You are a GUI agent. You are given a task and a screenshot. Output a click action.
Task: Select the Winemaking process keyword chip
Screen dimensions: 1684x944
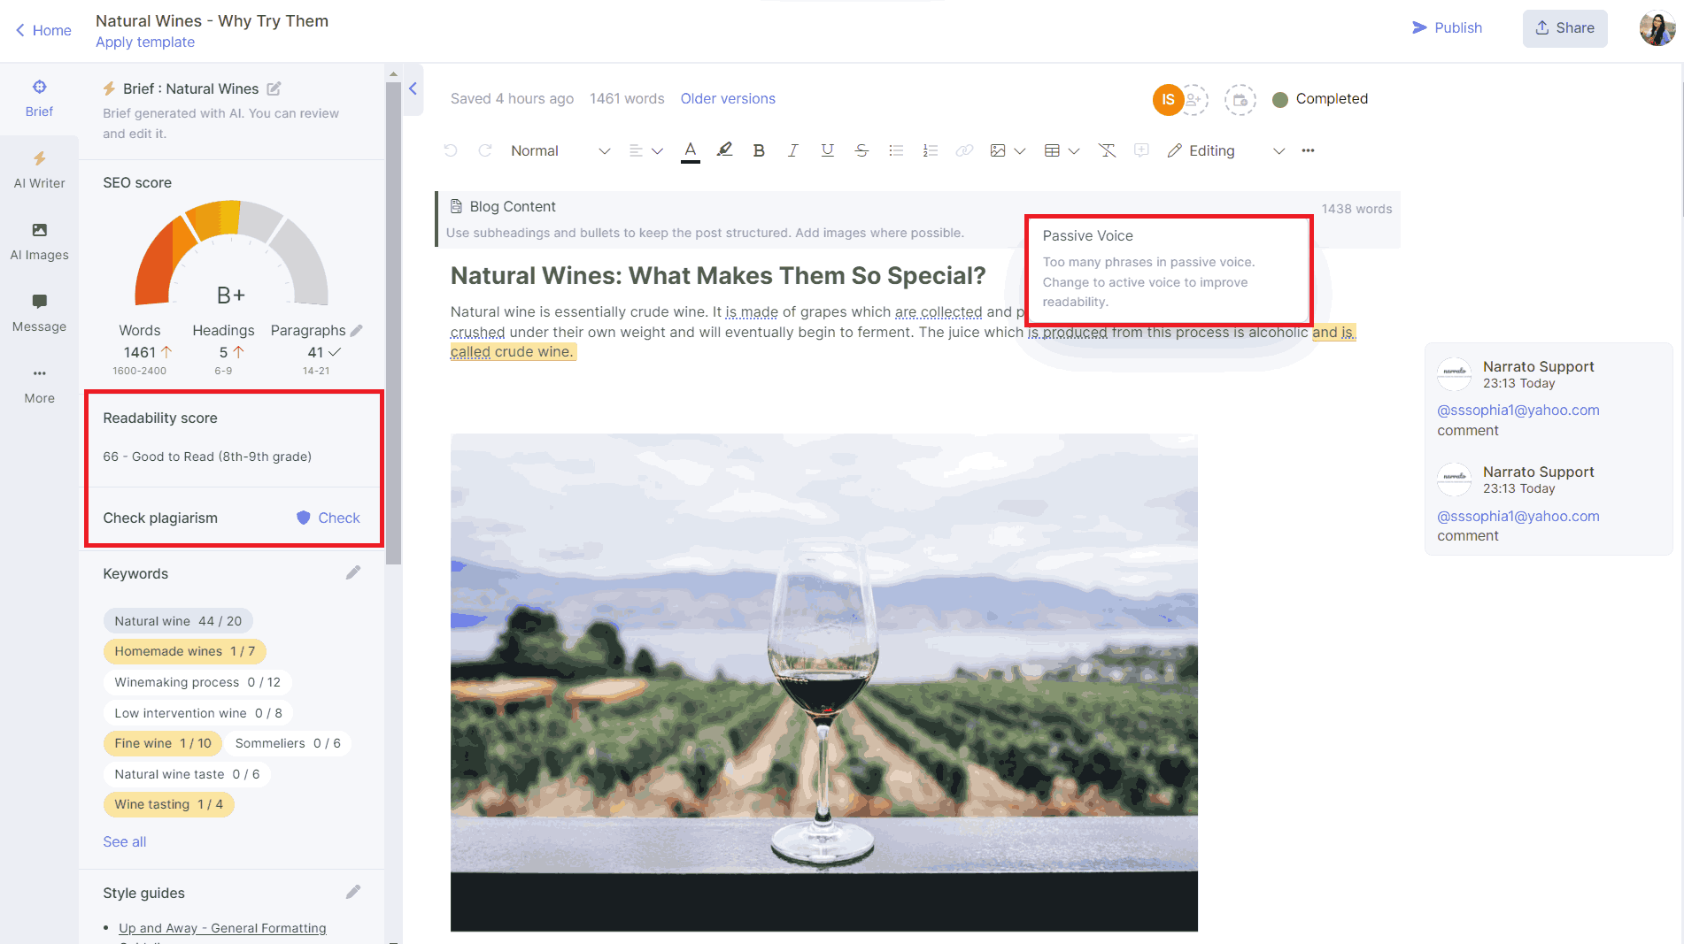(x=197, y=682)
